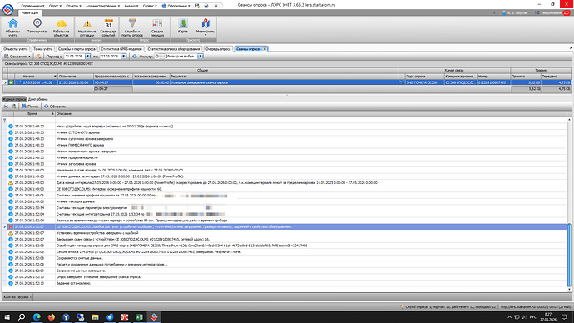Open the Карта map icon
The width and height of the screenshot is (574, 323).
(x=183, y=27)
